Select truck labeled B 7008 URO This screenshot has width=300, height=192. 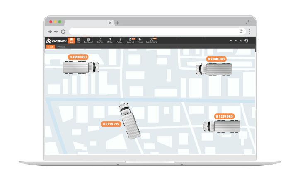(214, 69)
